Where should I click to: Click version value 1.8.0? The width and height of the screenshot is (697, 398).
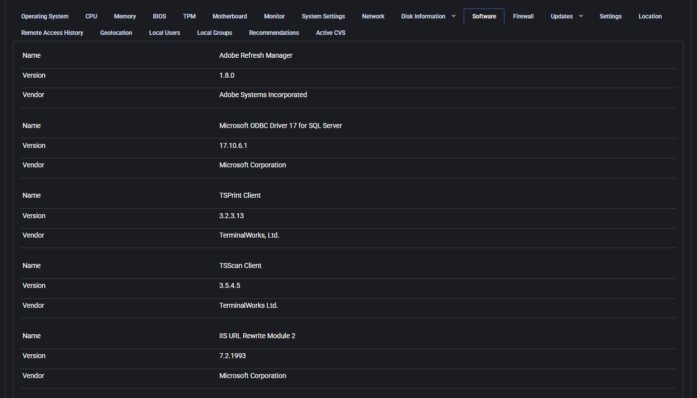(x=227, y=76)
